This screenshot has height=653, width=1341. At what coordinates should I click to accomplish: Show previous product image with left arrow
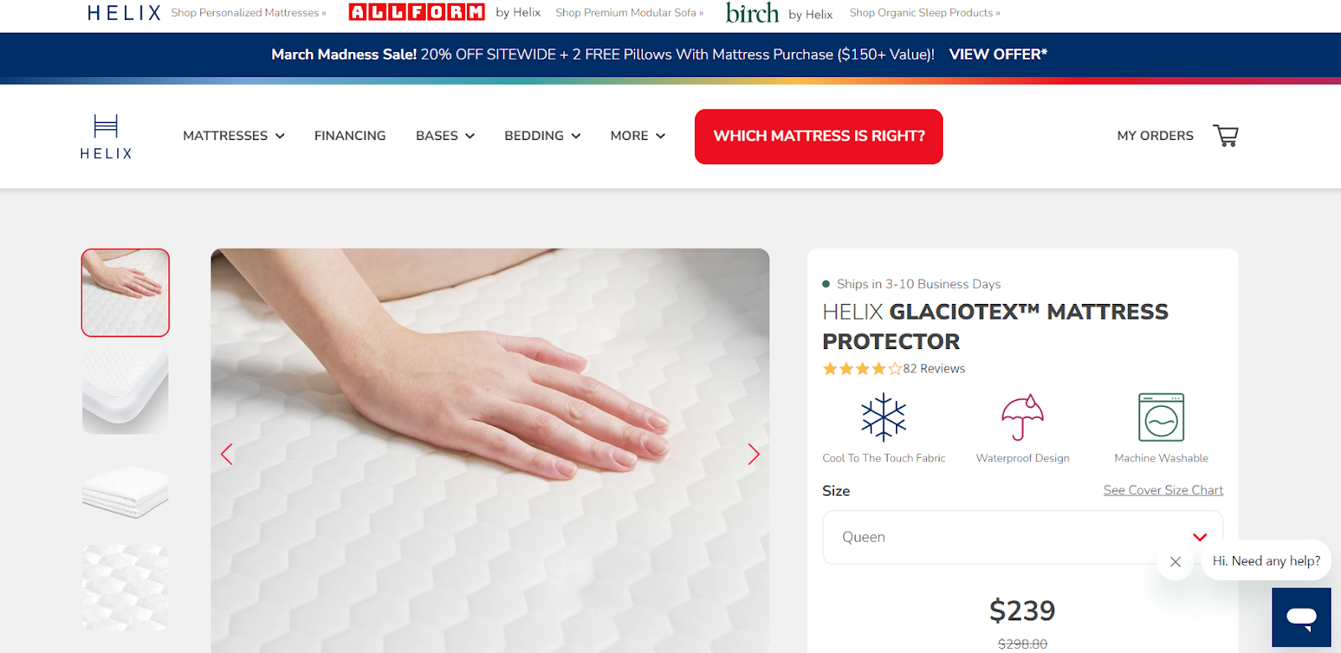tap(226, 455)
